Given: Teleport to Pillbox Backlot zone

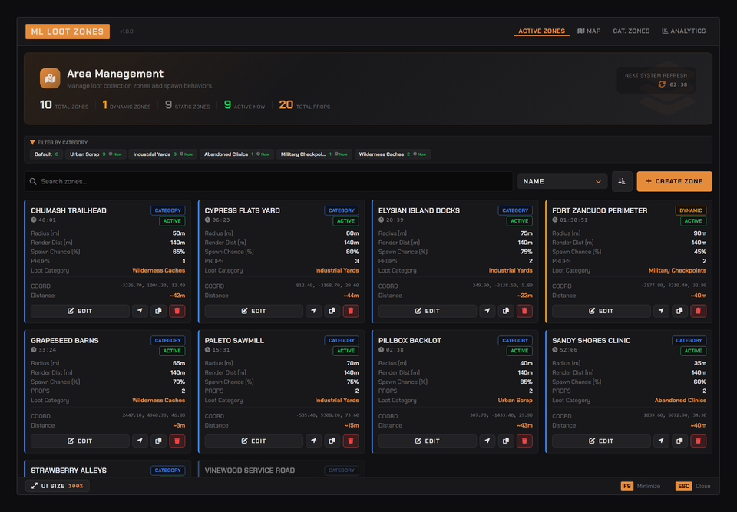Looking at the screenshot, I should [487, 441].
